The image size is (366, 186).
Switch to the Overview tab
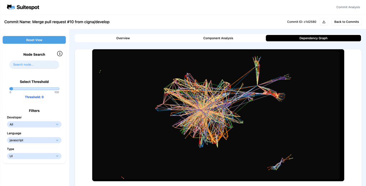[x=123, y=38]
